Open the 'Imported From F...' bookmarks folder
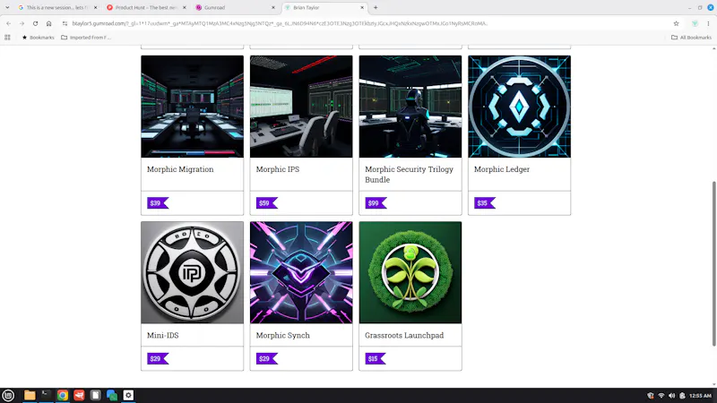This screenshot has height=403, width=717. coord(86,38)
